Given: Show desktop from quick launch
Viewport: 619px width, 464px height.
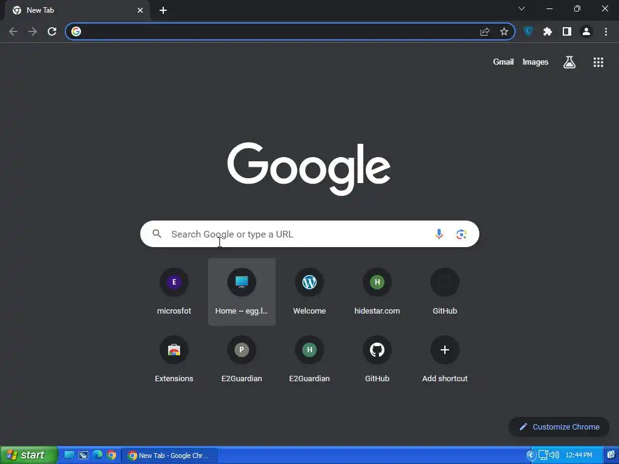Looking at the screenshot, I should click(x=69, y=455).
